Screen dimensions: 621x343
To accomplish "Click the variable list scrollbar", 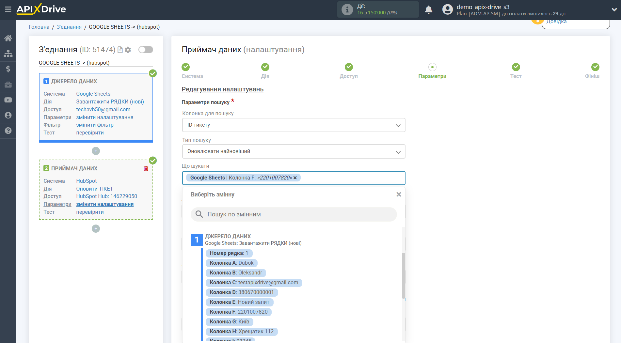I will pyautogui.click(x=403, y=276).
